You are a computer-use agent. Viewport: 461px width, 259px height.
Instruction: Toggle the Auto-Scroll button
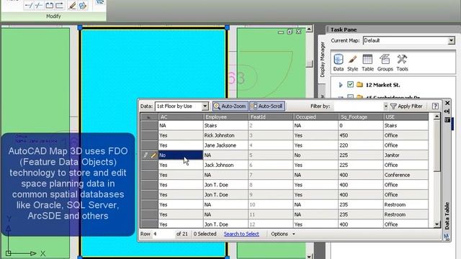tap(267, 106)
